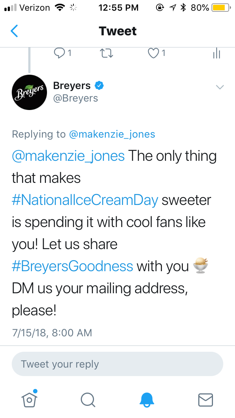The width and height of the screenshot is (235, 418).
Task: Tap the Breyers profile avatar
Action: tap(29, 92)
